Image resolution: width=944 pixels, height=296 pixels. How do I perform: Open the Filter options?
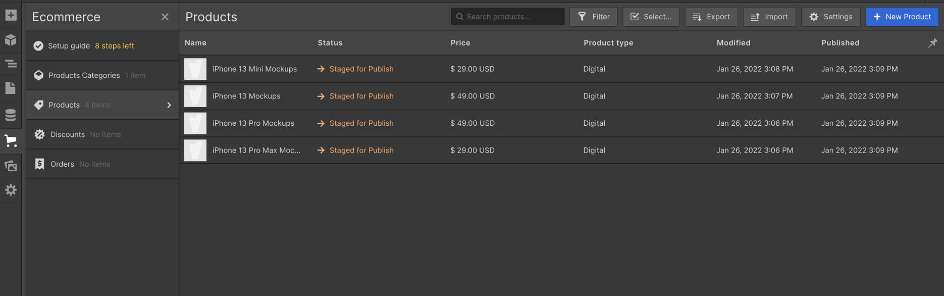(x=593, y=16)
